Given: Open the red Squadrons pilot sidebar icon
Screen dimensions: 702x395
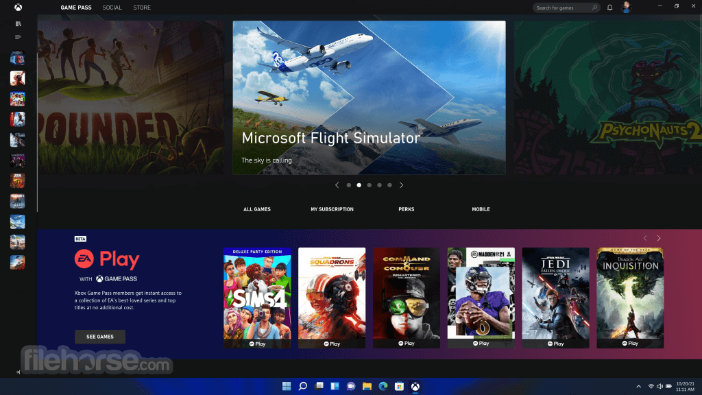Looking at the screenshot, I should tap(17, 78).
